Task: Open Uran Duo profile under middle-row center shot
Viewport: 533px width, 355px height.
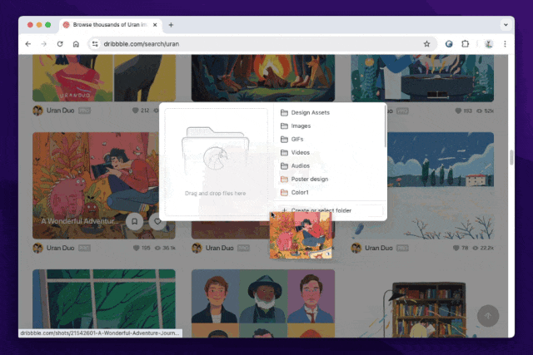Action: (x=219, y=248)
